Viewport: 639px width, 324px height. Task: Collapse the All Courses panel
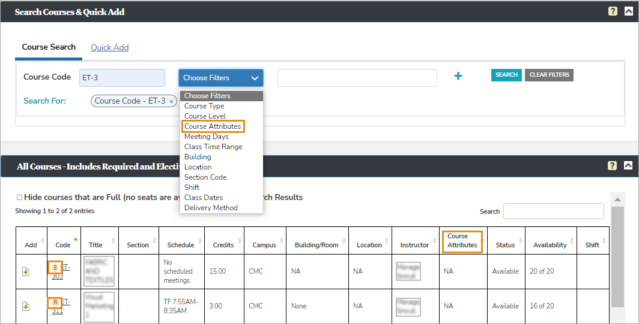pyautogui.click(x=628, y=166)
